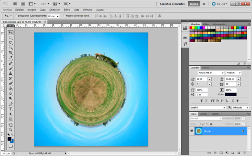
Task: Select the Quick Selection tool
Action: (11, 48)
